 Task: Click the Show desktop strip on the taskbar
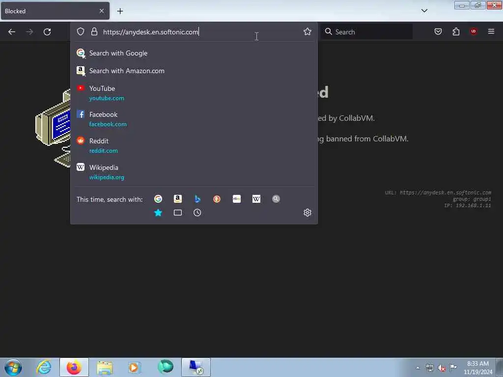pyautogui.click(x=500, y=367)
